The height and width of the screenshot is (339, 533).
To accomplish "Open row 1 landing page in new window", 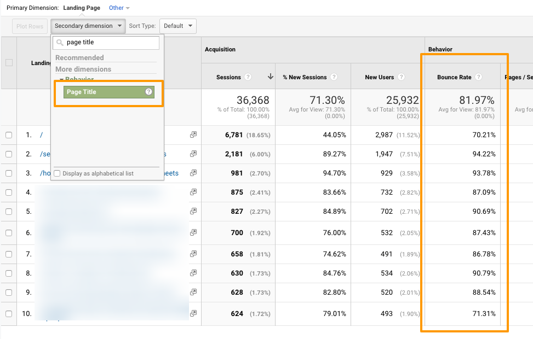I will pyautogui.click(x=193, y=135).
